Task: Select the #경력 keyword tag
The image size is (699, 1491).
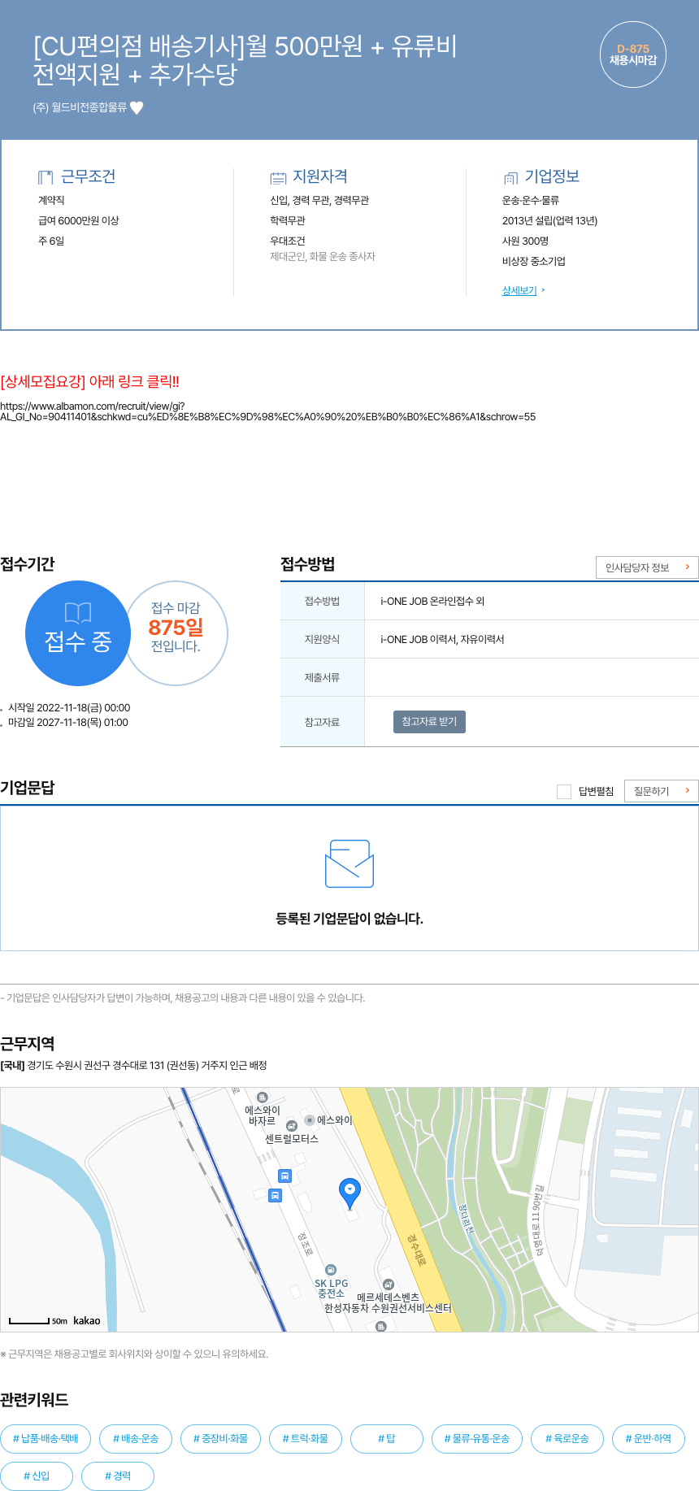Action: click(118, 1476)
